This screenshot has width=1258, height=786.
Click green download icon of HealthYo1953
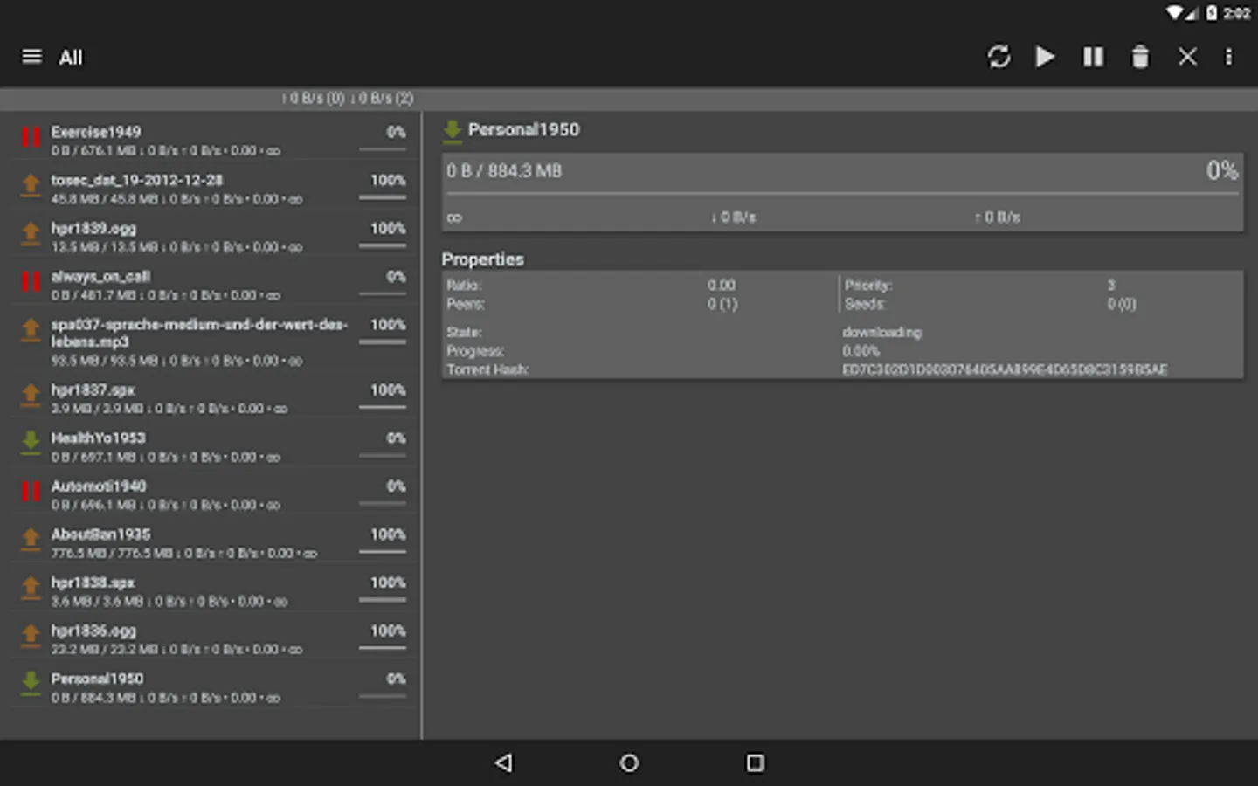31,443
